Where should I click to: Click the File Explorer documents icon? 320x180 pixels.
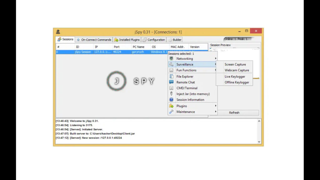click(x=171, y=76)
